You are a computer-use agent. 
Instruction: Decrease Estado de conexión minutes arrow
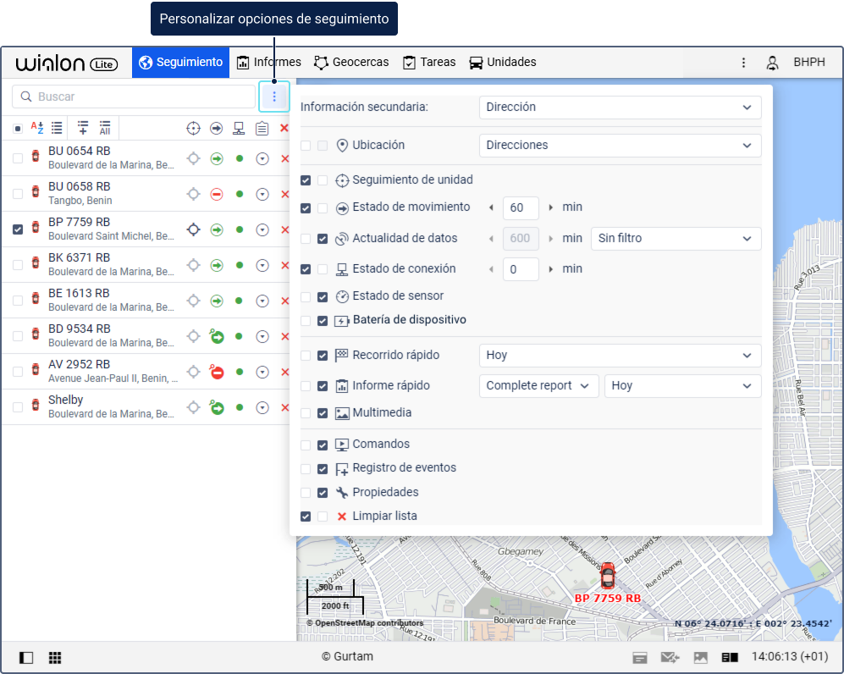[x=491, y=269]
